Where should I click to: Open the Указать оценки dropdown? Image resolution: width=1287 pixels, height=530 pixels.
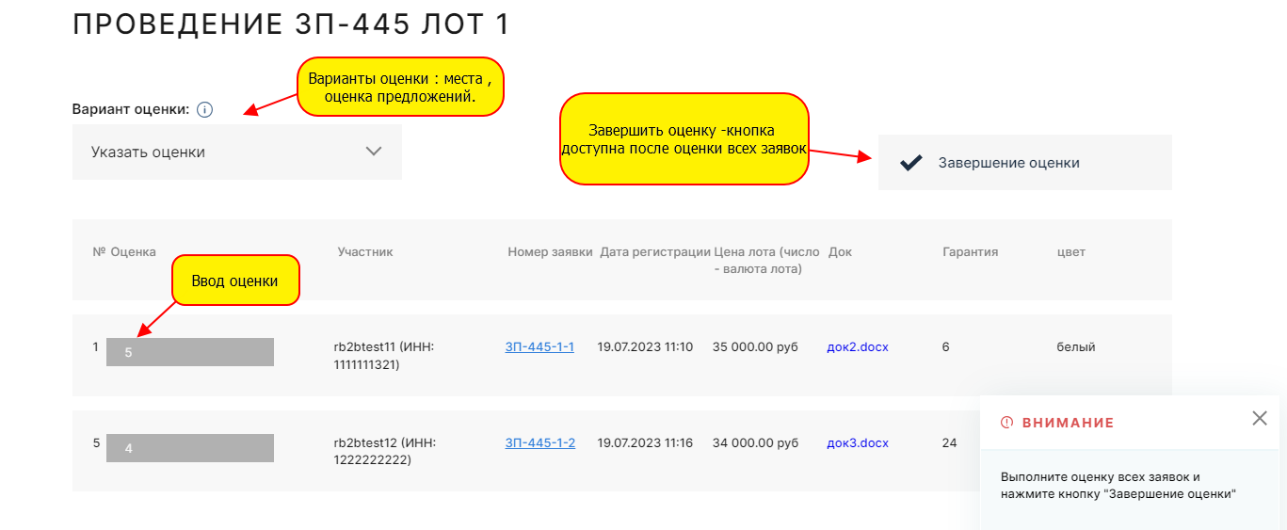coord(236,152)
